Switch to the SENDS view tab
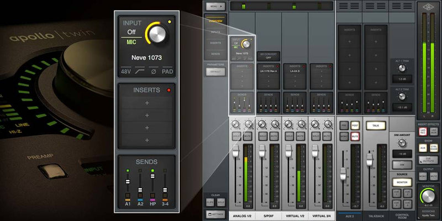This screenshot has height=221, width=442. (x=215, y=54)
